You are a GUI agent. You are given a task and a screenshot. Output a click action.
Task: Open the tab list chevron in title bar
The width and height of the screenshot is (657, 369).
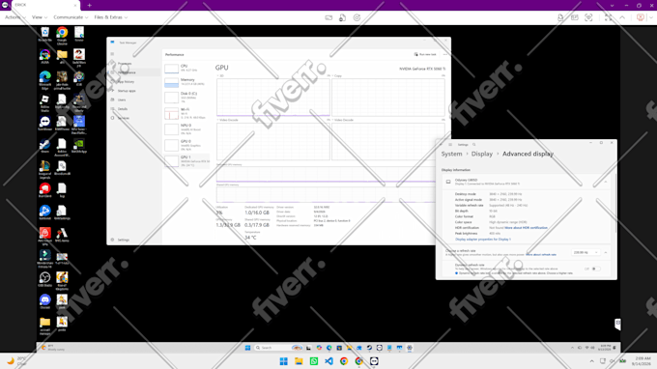click(x=612, y=6)
